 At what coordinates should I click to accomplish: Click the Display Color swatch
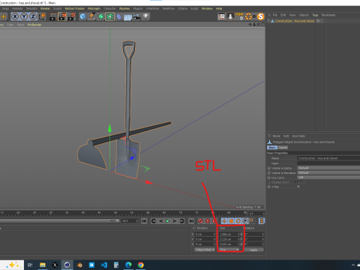point(301,182)
